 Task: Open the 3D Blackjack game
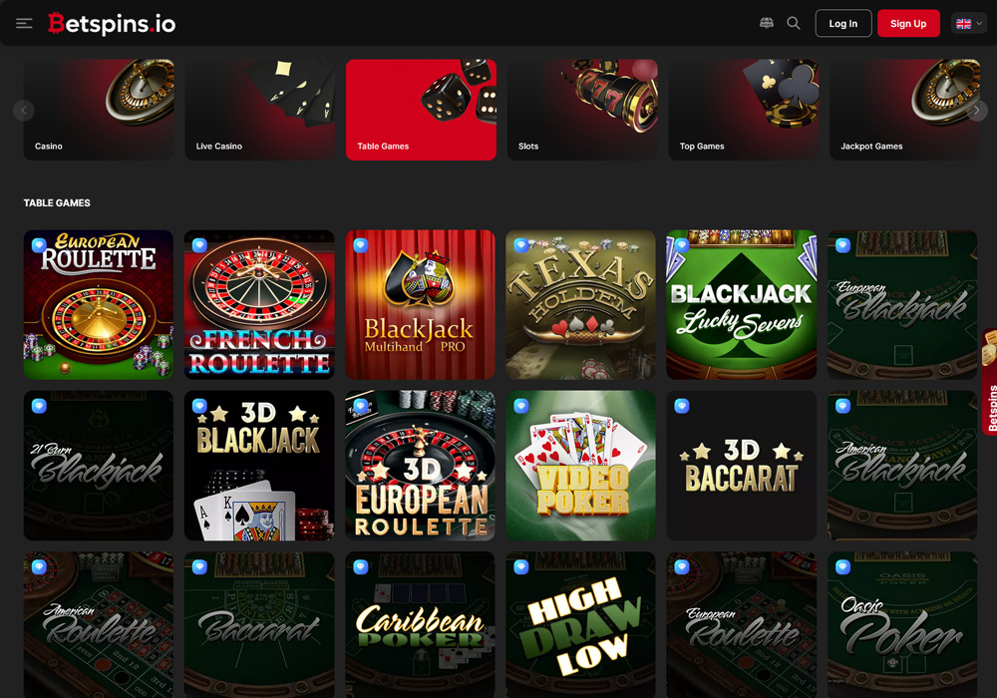click(259, 466)
